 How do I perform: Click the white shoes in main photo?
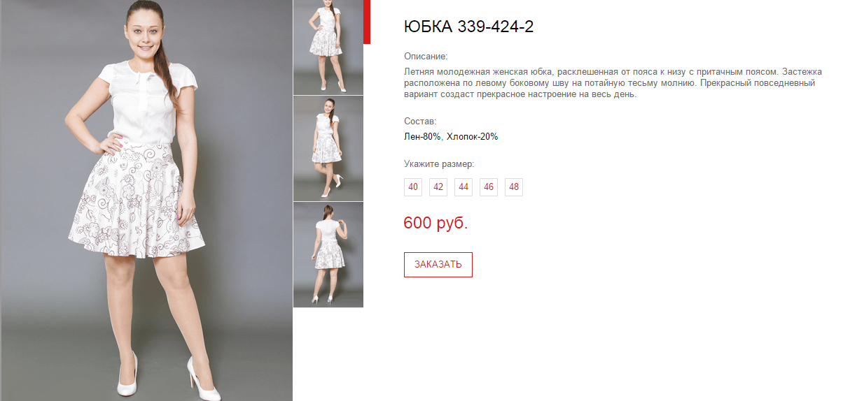coord(167,377)
